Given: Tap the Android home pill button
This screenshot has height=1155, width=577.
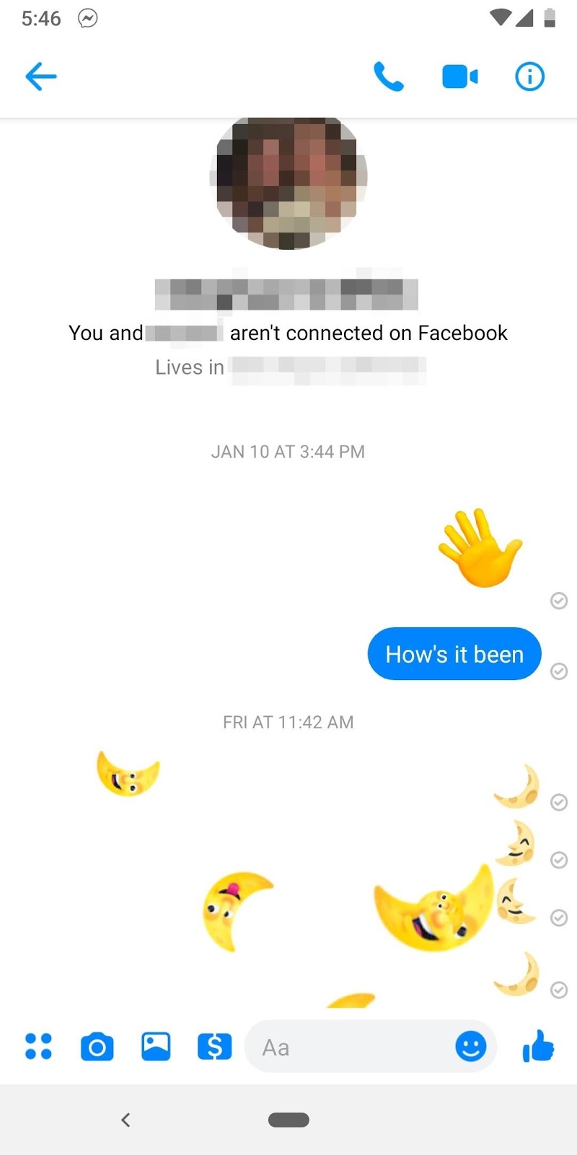Looking at the screenshot, I should click(288, 1120).
